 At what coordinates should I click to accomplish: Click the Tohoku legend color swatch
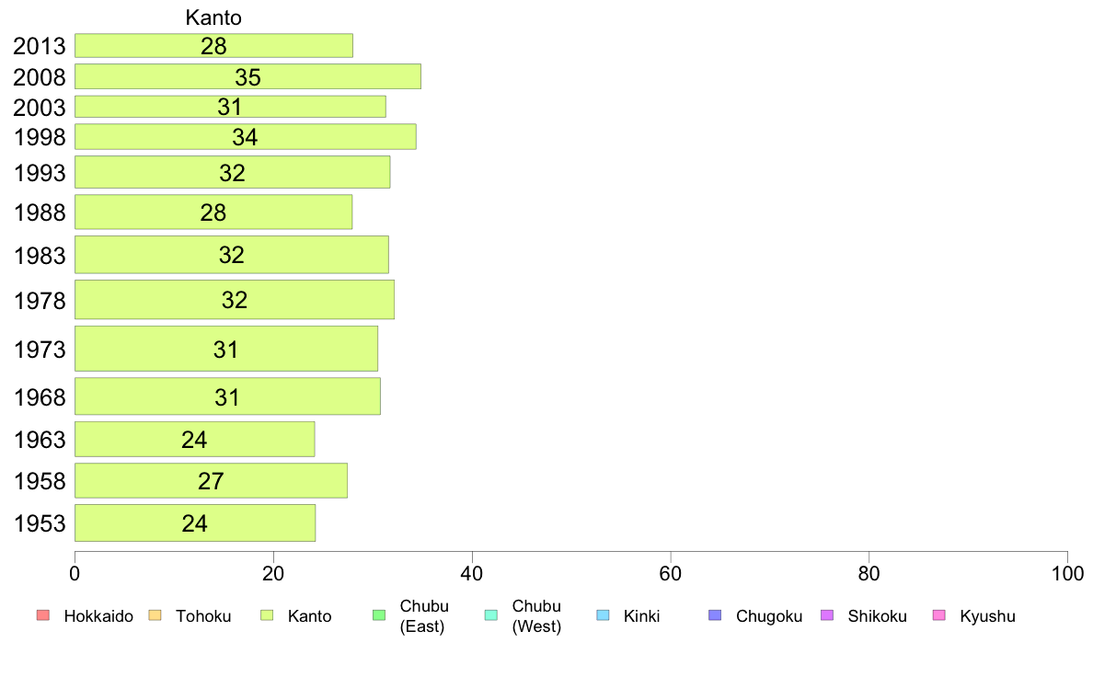pyautogui.click(x=154, y=615)
